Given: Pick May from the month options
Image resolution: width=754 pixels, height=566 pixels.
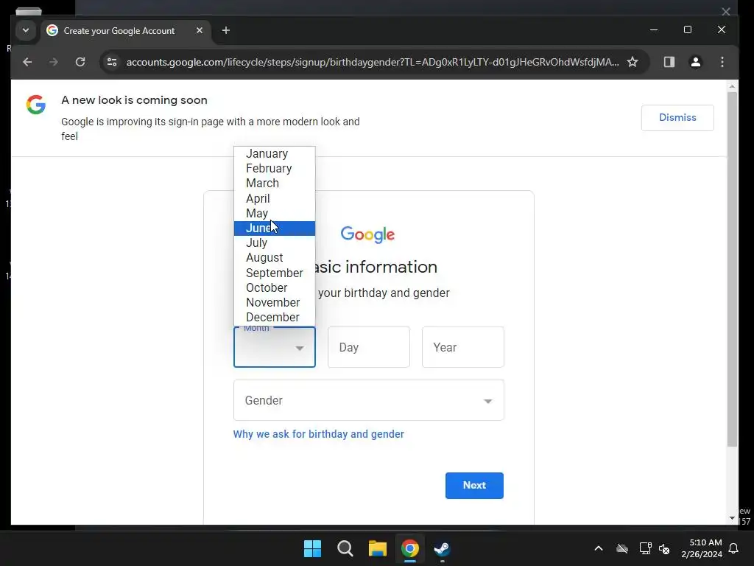Looking at the screenshot, I should coord(274,213).
